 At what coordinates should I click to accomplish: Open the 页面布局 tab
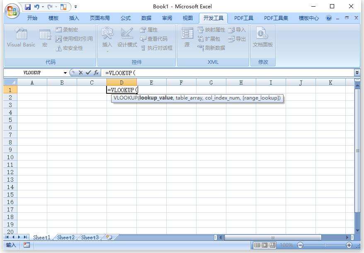coord(100,18)
